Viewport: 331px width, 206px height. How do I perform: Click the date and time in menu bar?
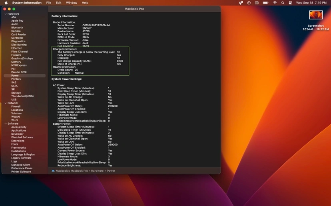311,3
